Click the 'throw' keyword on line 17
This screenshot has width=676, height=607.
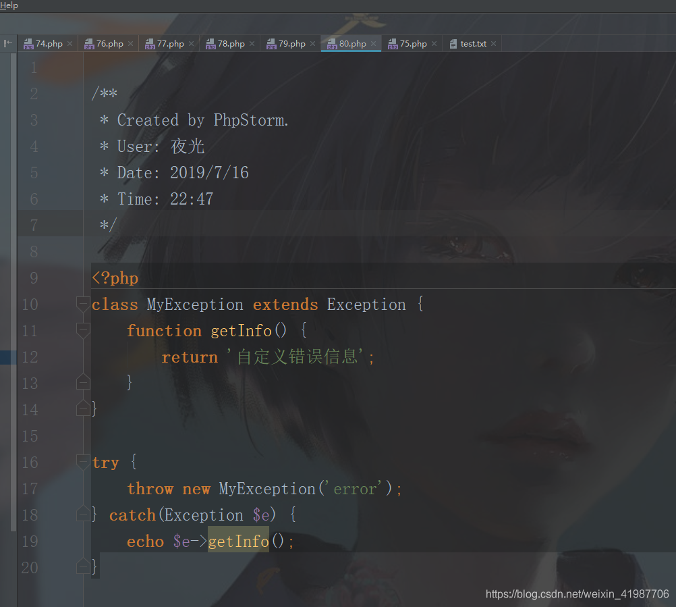150,489
